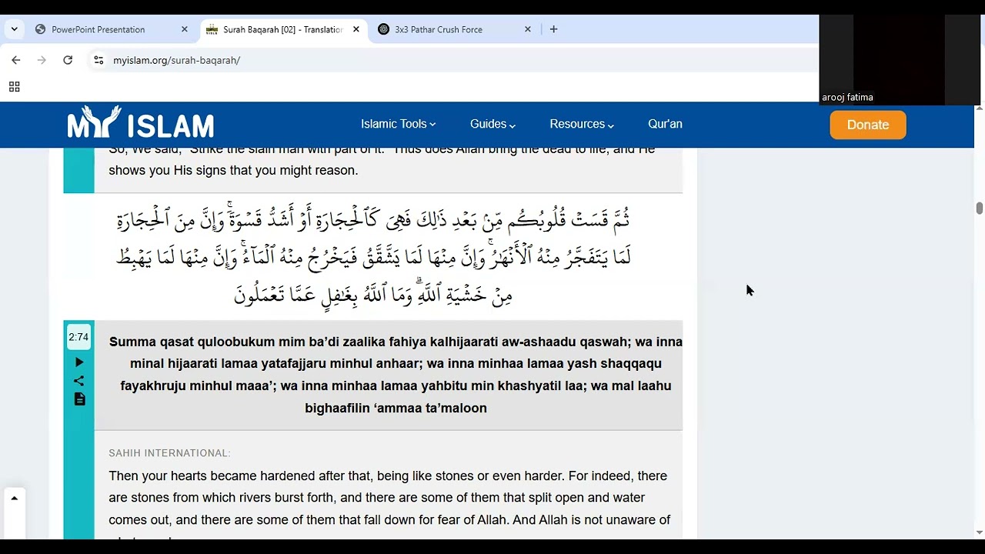Expand the Resources menu
The image size is (985, 554).
point(582,124)
